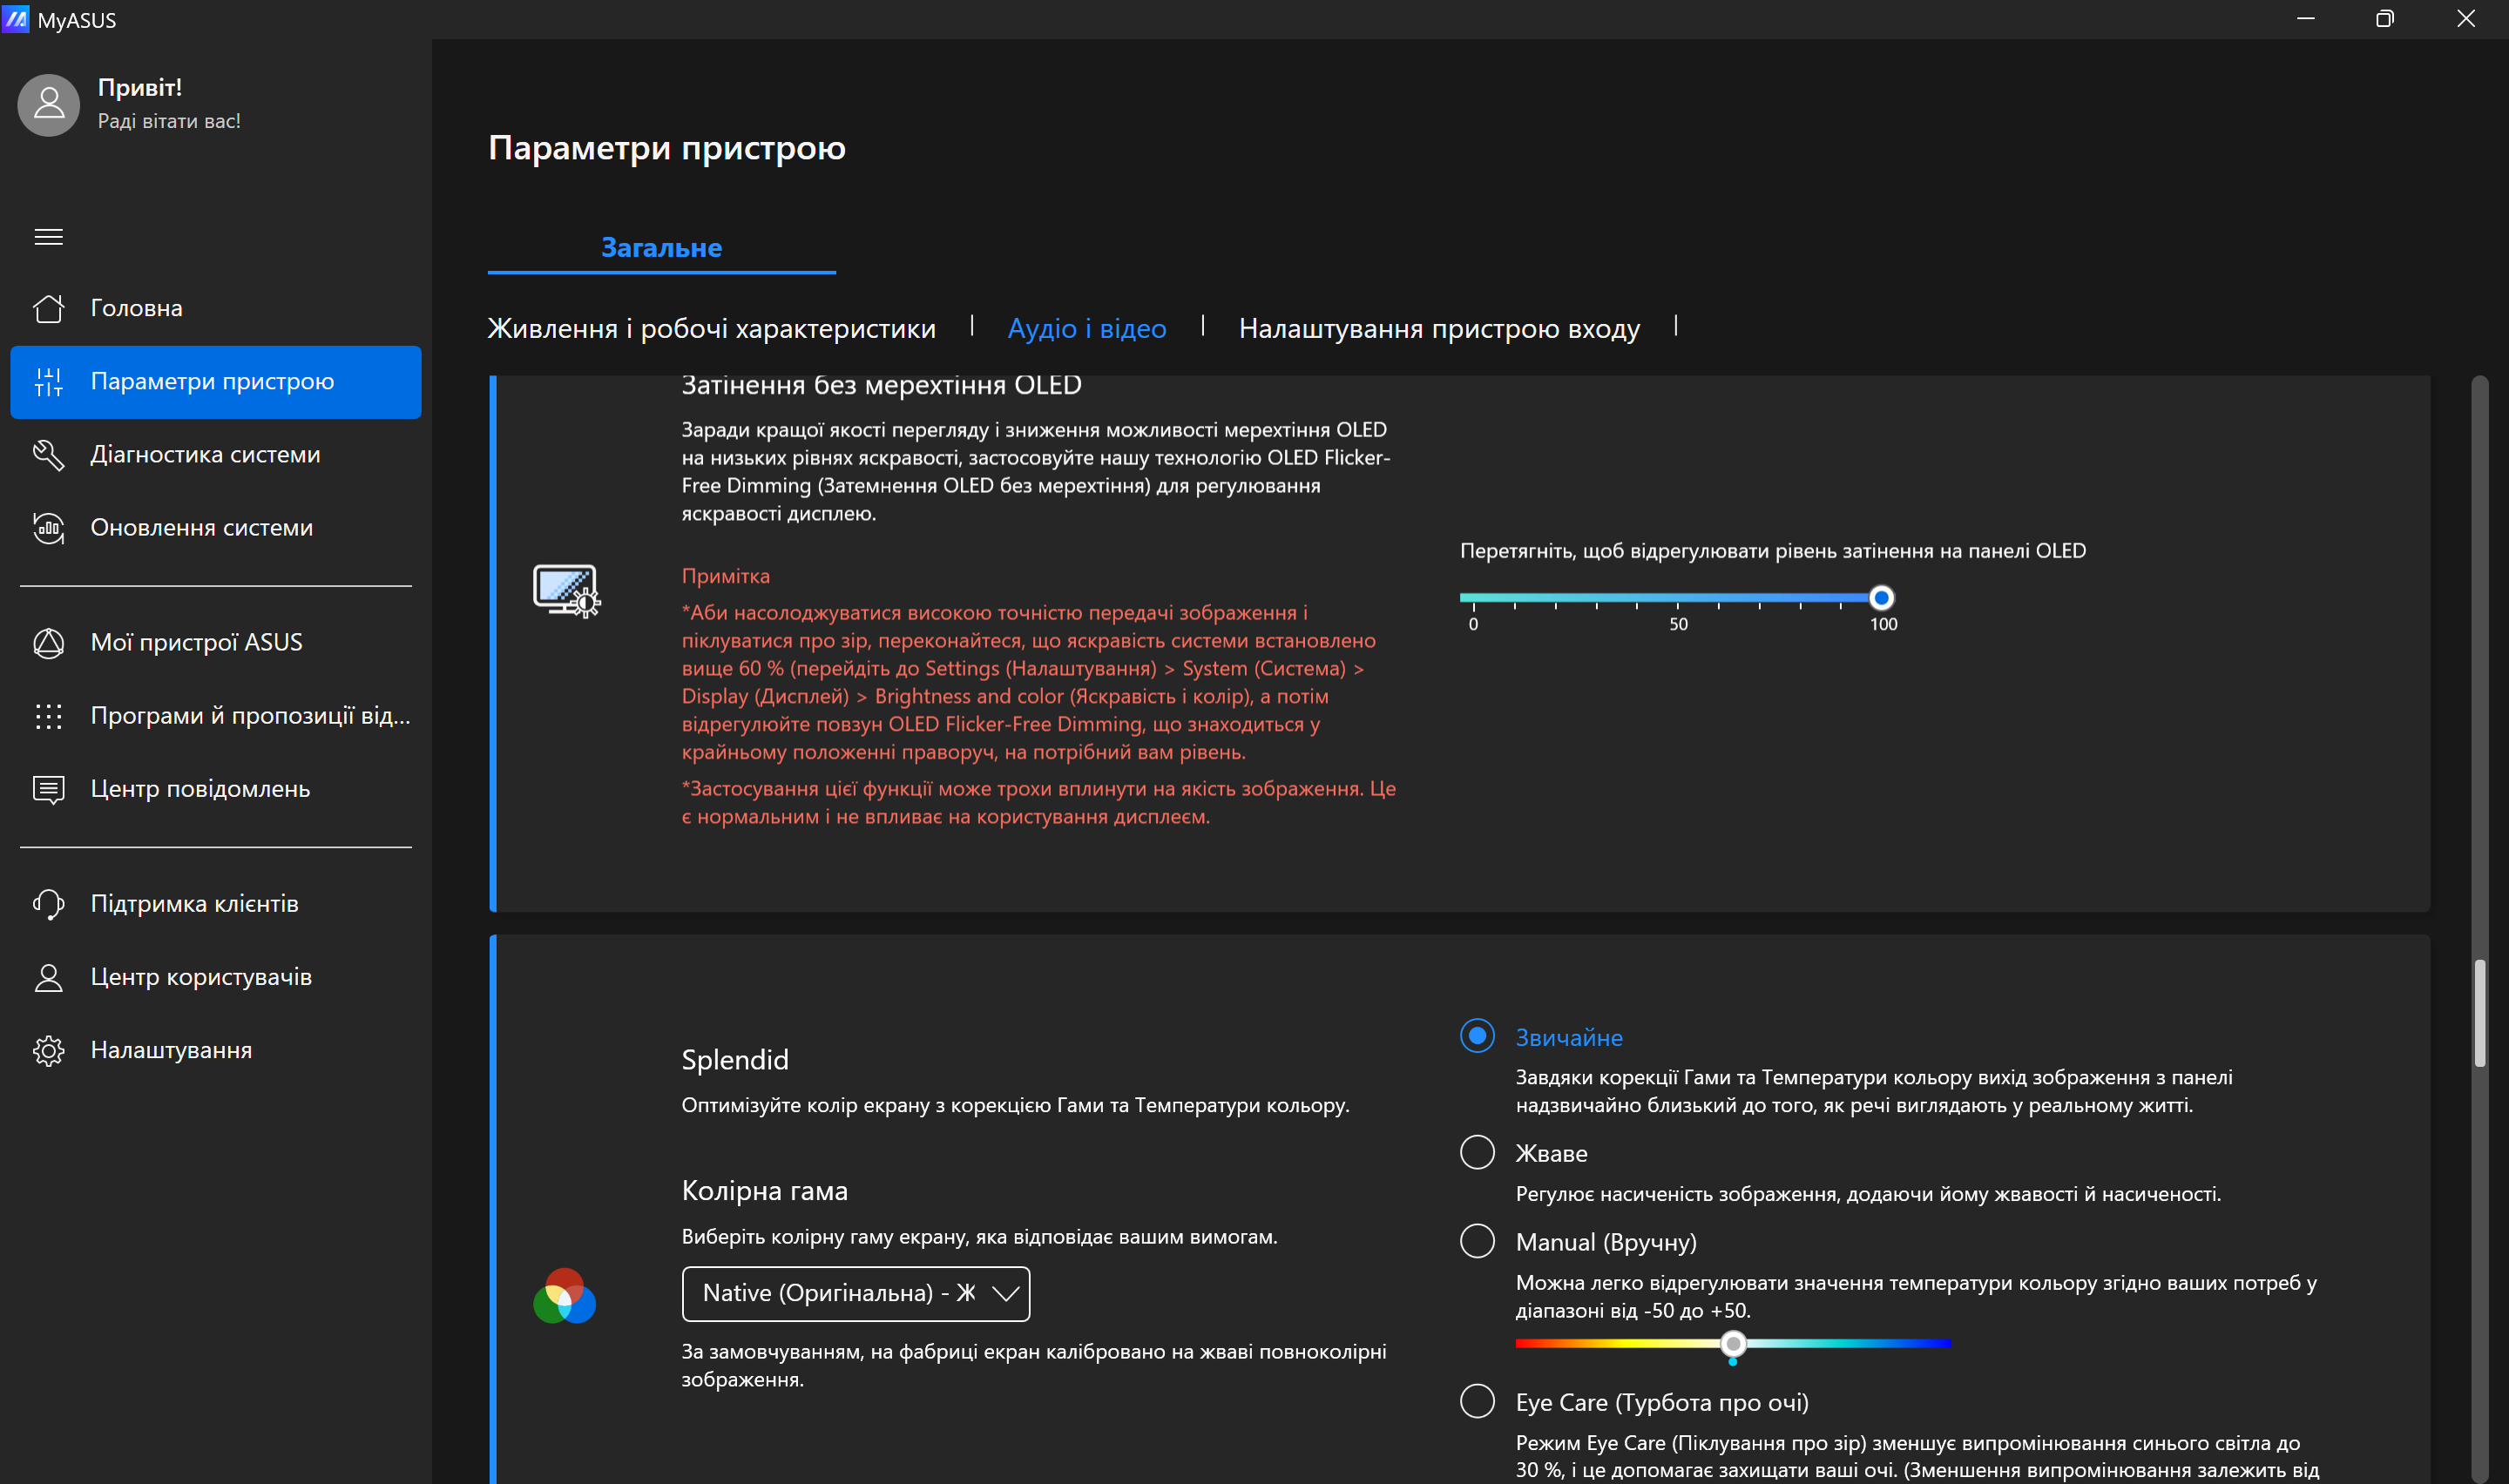Open Живлення і робочі характеристики section
This screenshot has width=2509, height=1484.
[711, 328]
